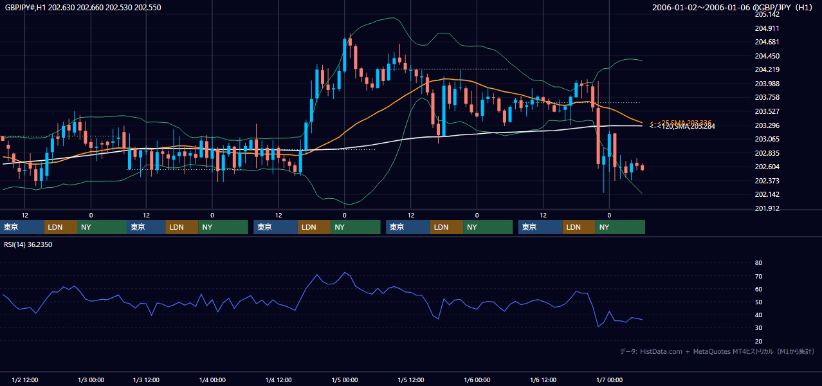
Task: Click RSI scale label 80
Action: pos(758,263)
